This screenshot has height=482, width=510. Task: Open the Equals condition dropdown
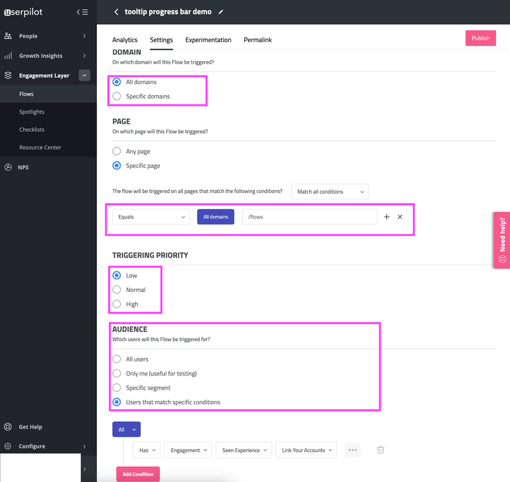tap(150, 216)
